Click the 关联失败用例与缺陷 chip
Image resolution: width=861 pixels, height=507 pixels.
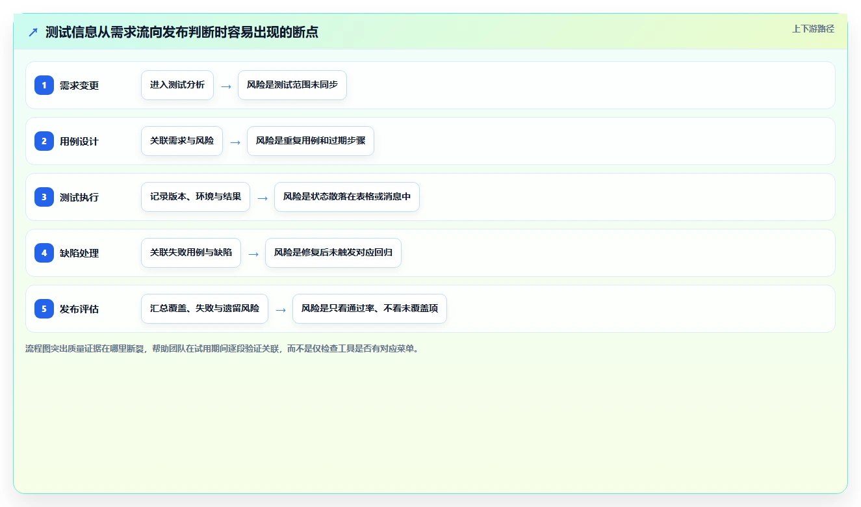pyautogui.click(x=191, y=253)
